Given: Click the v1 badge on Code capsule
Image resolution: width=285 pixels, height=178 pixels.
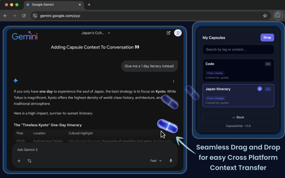Looking at the screenshot, I should (268, 64).
